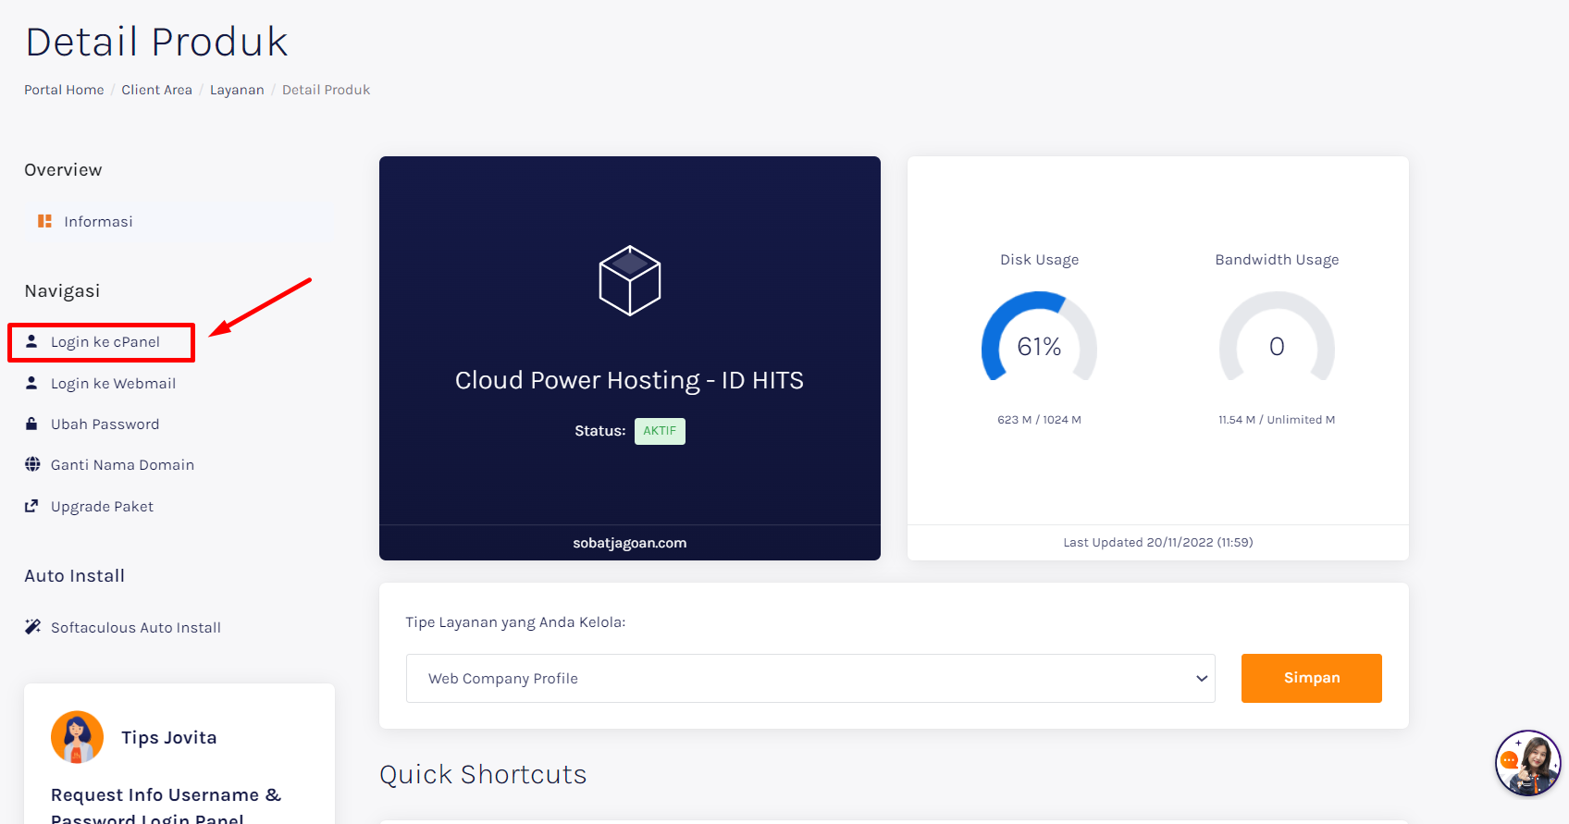
Task: Click the Detail Produk breadcrumb text
Action: (326, 90)
